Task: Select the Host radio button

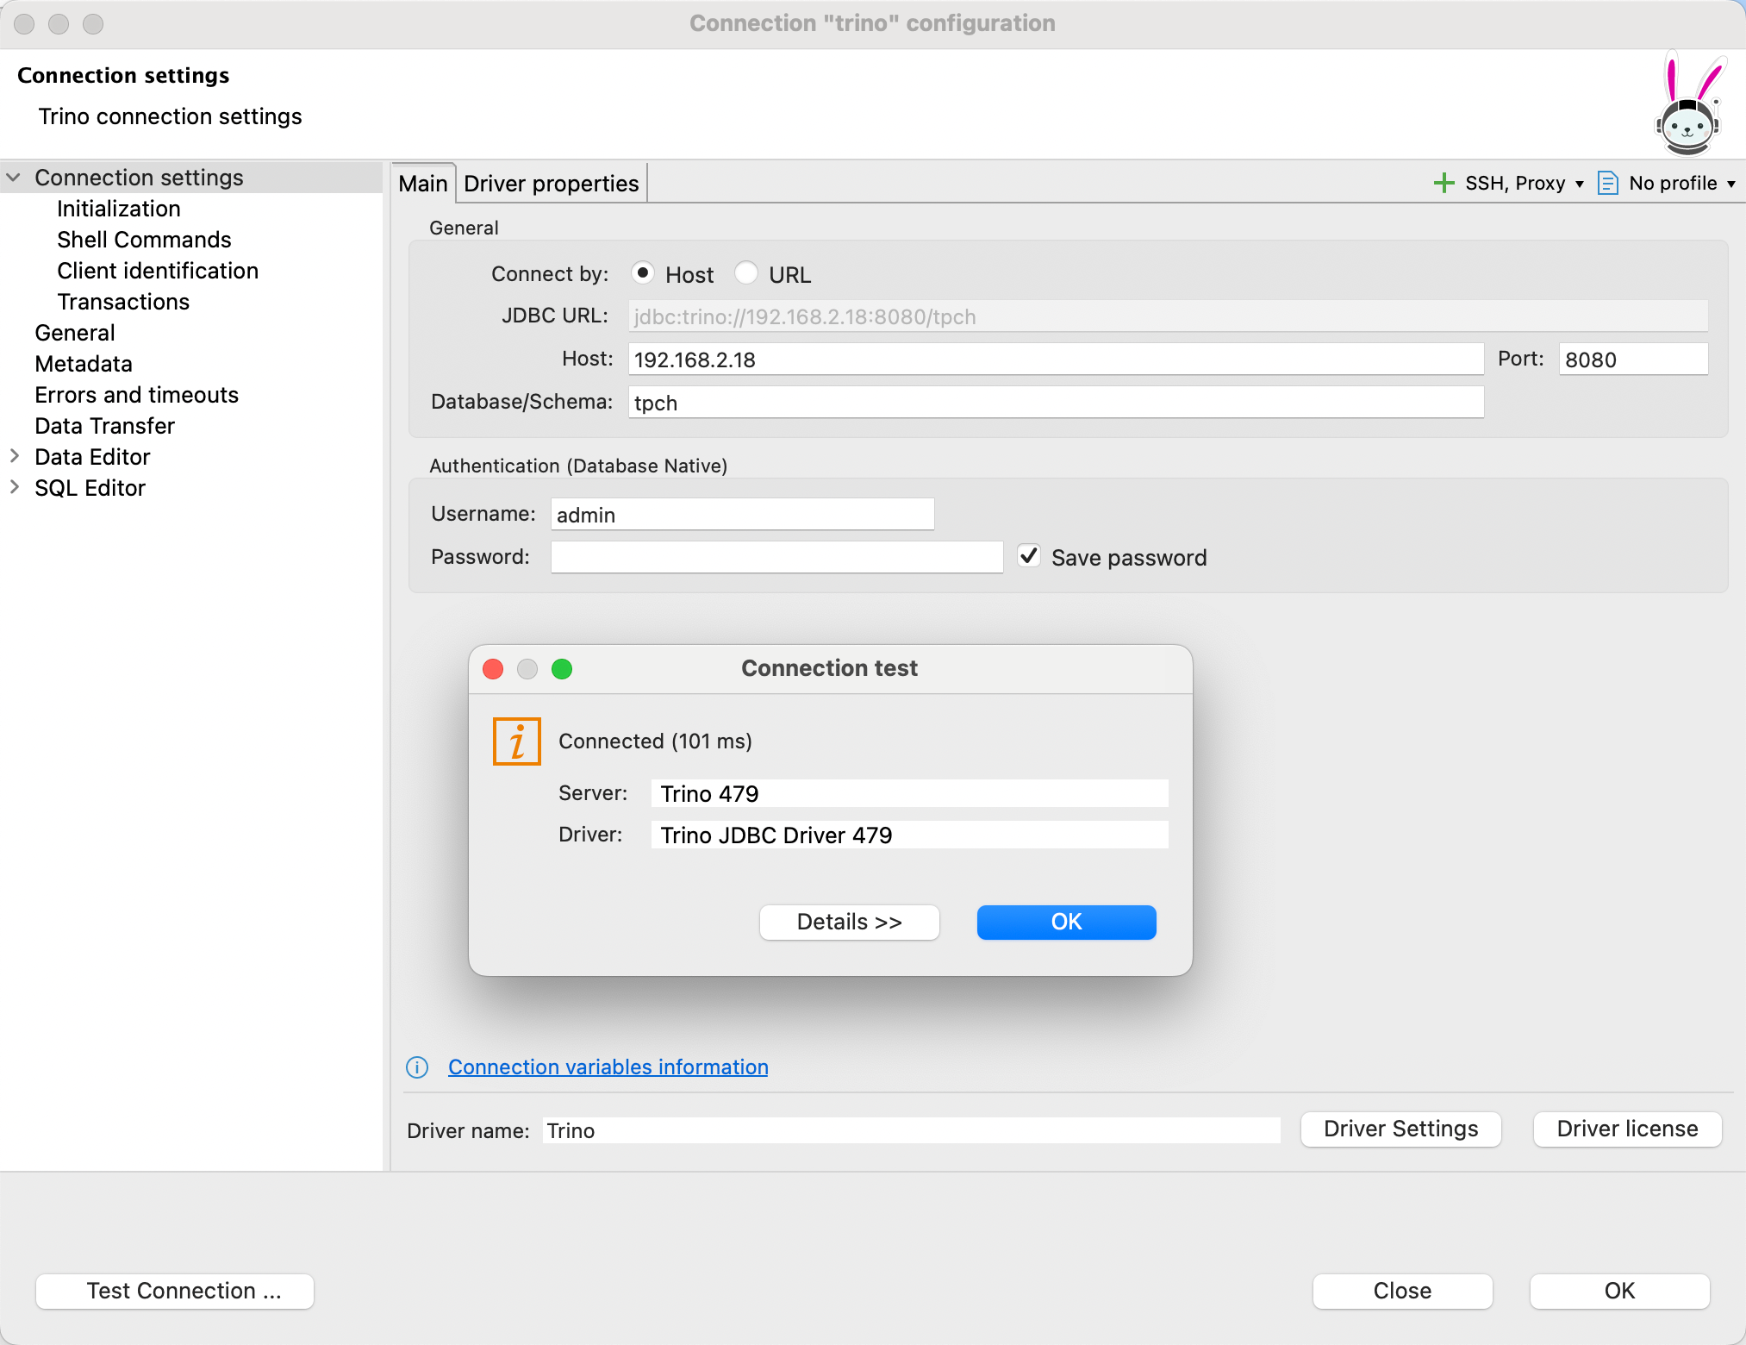Action: pos(642,273)
